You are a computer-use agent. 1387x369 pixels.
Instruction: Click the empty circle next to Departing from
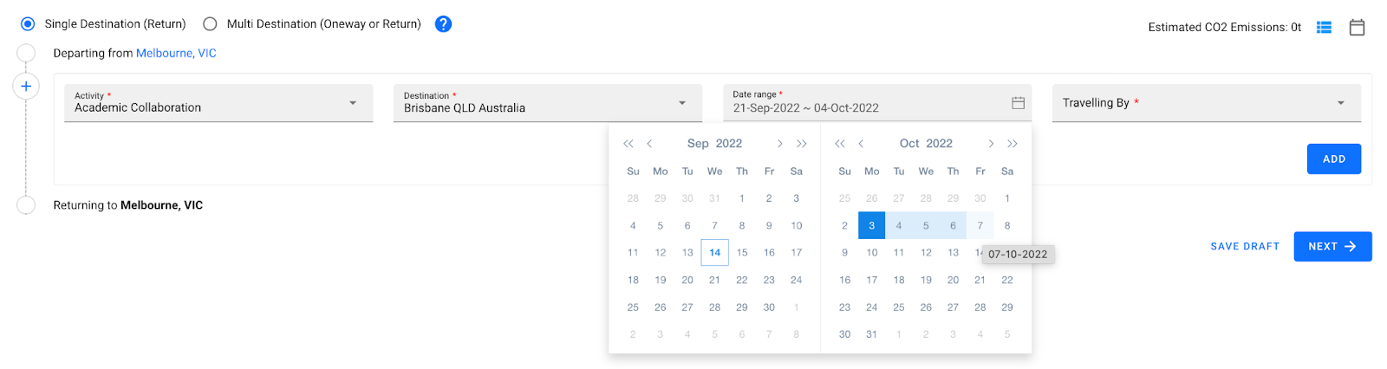(26, 54)
